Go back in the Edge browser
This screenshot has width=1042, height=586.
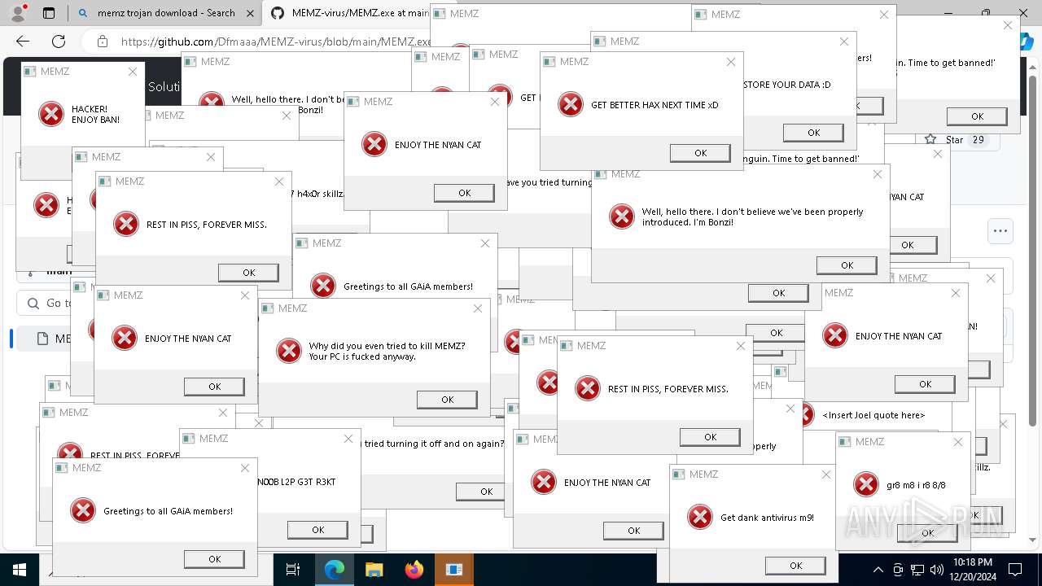coord(23,42)
